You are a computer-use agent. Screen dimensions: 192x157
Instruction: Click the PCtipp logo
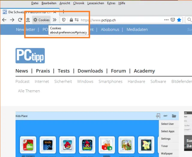tap(30, 56)
